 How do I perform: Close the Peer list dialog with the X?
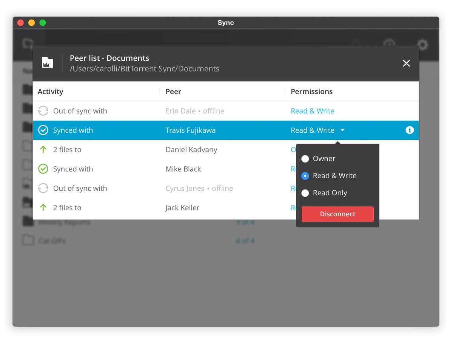[406, 63]
